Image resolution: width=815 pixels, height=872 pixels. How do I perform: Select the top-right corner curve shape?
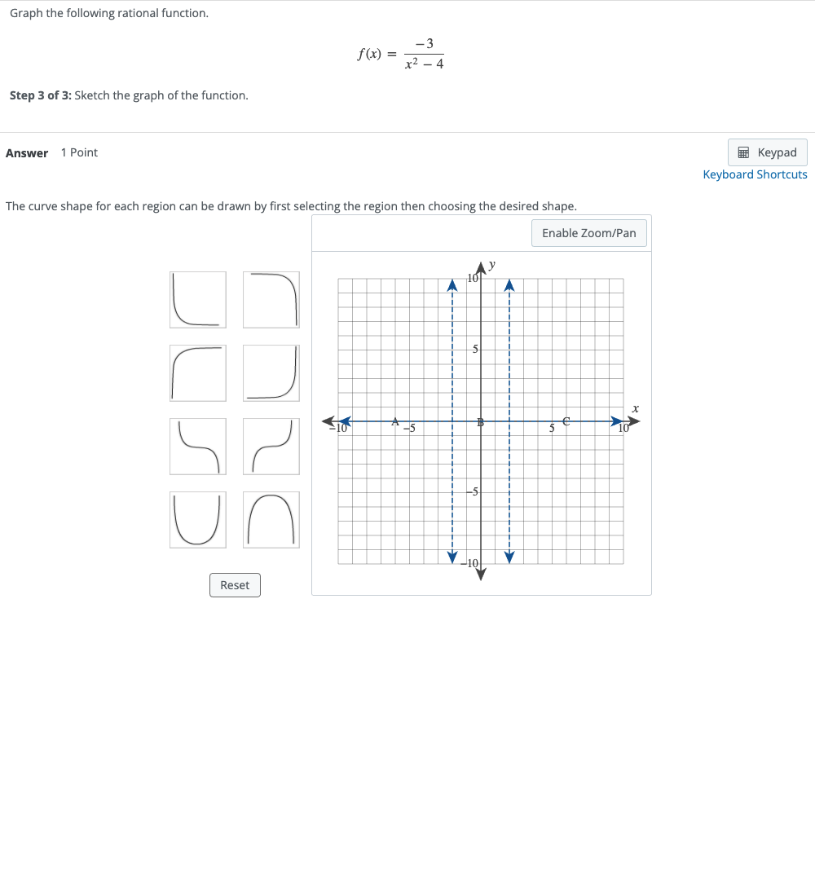pos(271,300)
